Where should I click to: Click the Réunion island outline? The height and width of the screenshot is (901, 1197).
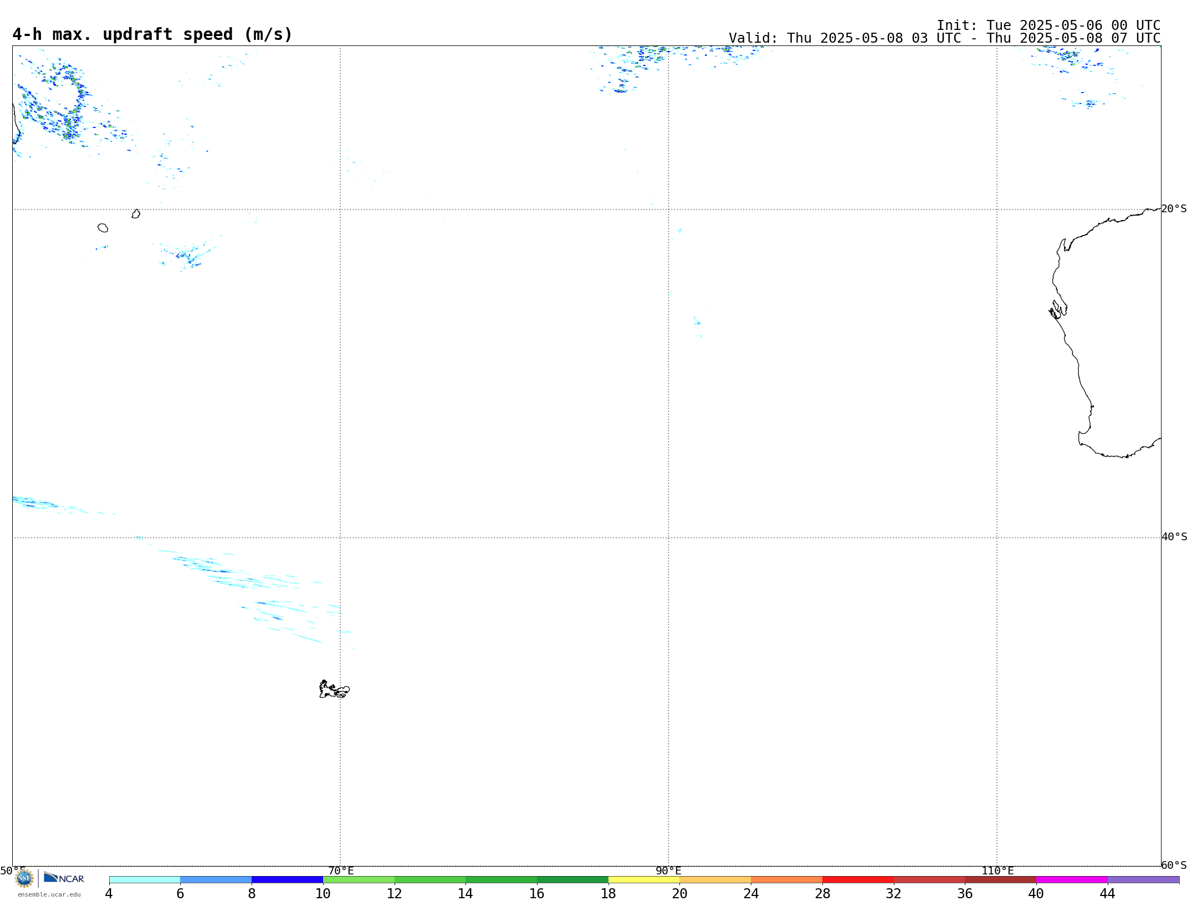pos(103,228)
